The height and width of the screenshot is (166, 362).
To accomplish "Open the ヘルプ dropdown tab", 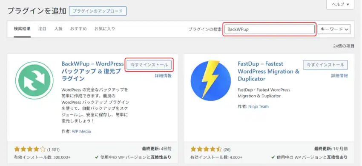I will click(340, 4).
